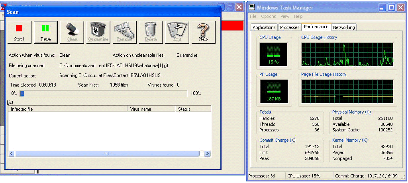This screenshot has width=408, height=183.
Task: Click the scan progress bar
Action: 103,94
